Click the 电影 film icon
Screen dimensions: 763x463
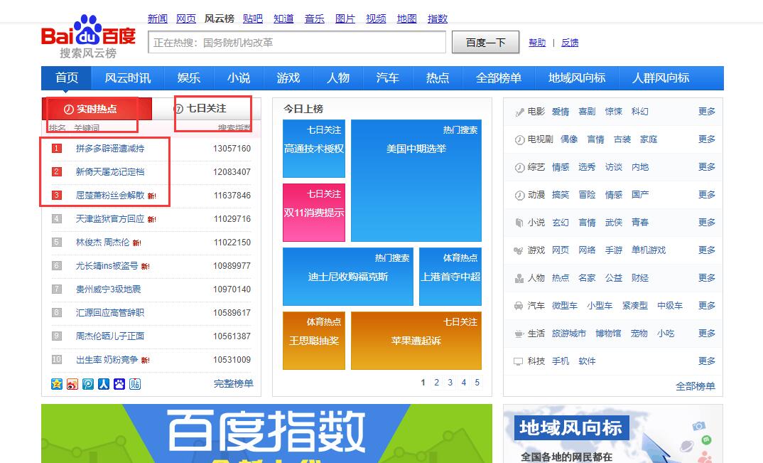(519, 112)
